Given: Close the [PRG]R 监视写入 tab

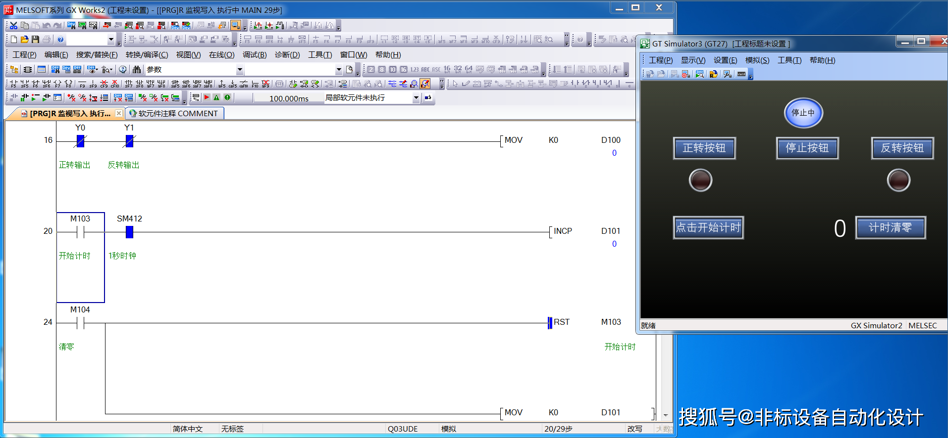Looking at the screenshot, I should 119,113.
